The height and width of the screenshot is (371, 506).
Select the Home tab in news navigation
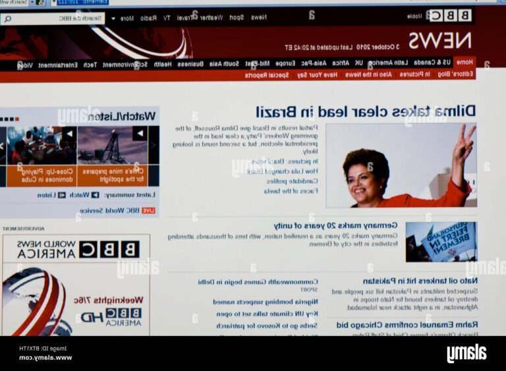point(464,62)
